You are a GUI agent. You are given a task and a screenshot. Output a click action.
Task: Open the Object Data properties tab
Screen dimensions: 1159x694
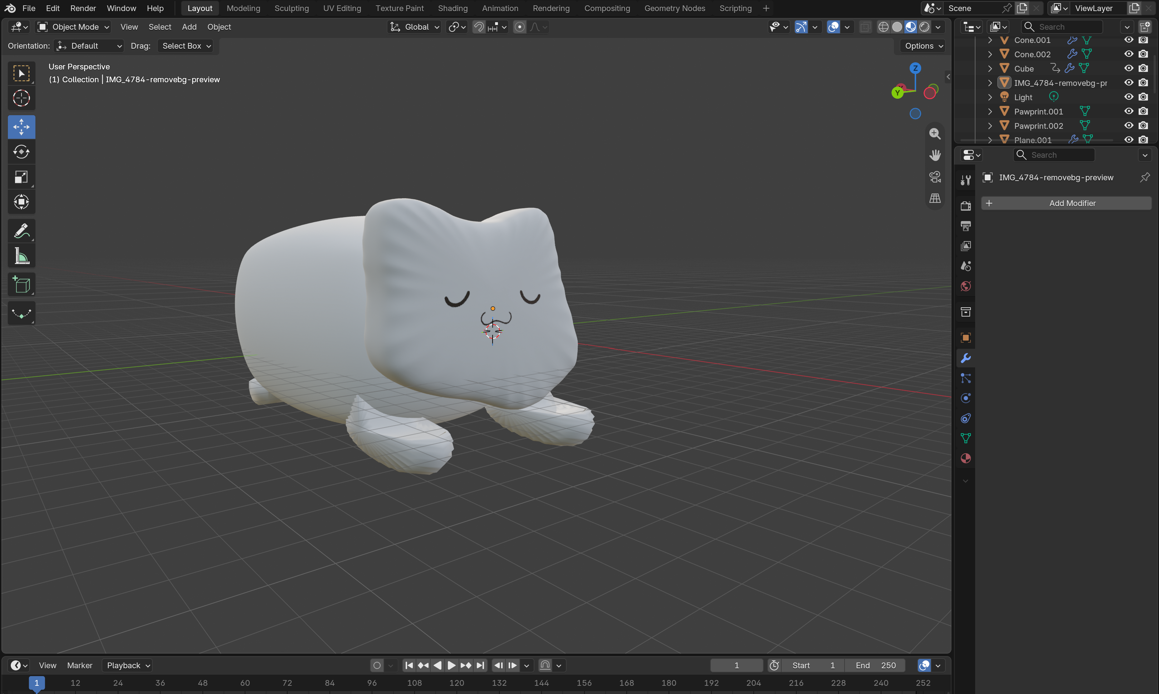click(965, 438)
